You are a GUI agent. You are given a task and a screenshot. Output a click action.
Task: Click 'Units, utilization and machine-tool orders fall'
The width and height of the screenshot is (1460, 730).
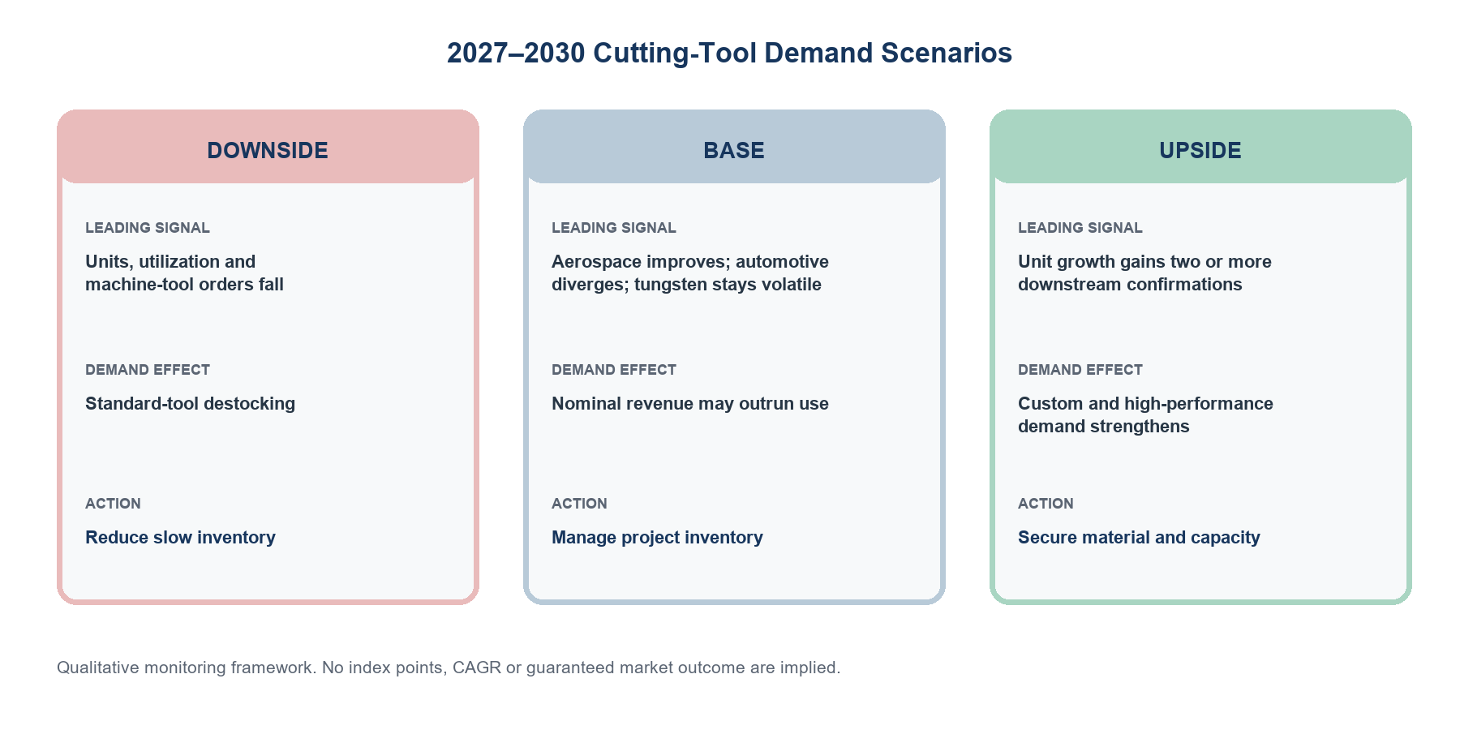(x=184, y=273)
